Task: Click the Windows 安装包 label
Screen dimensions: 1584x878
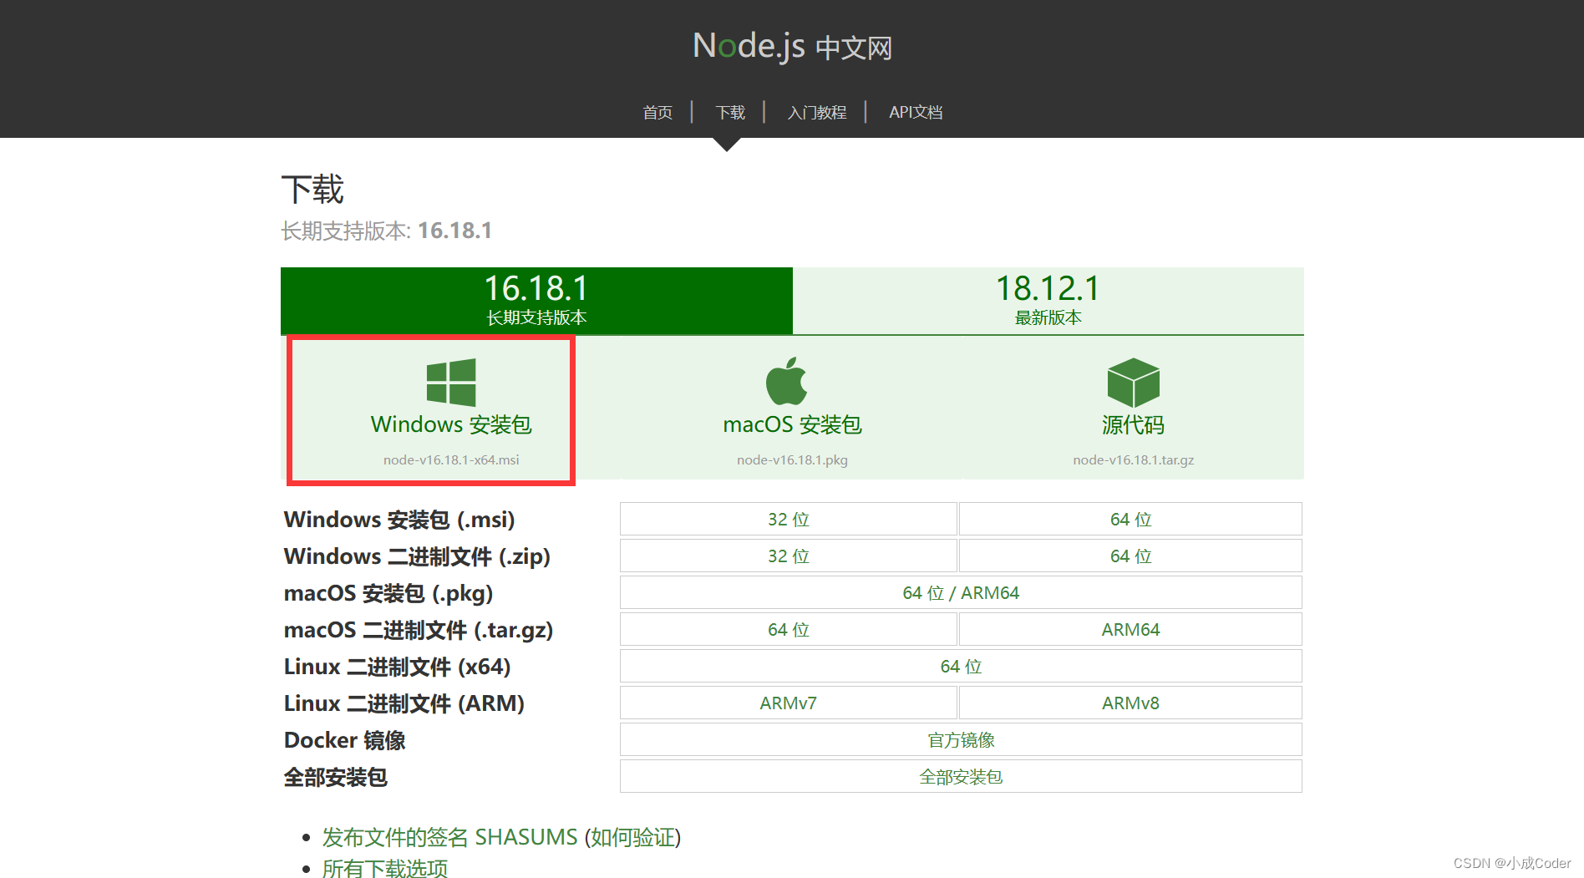Action: click(451, 424)
